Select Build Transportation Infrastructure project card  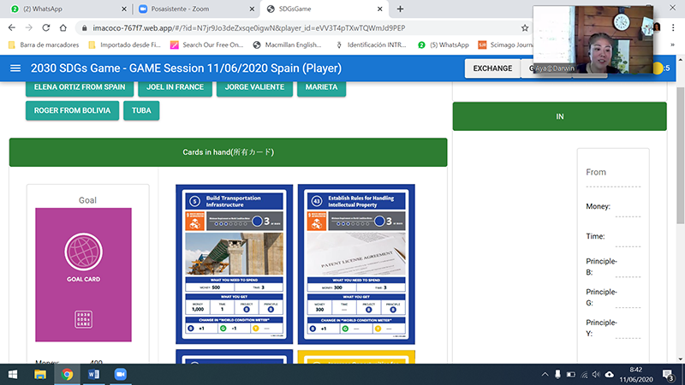(x=234, y=264)
